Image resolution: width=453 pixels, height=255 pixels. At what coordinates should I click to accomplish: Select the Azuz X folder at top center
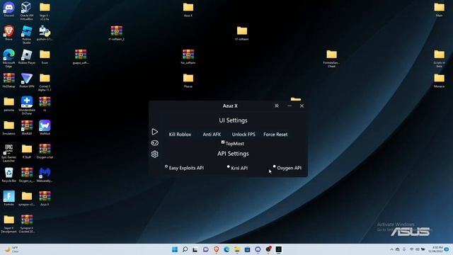(188, 9)
